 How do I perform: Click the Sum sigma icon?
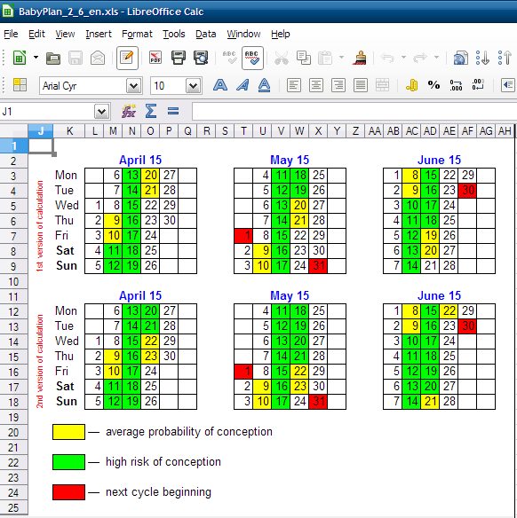151,112
